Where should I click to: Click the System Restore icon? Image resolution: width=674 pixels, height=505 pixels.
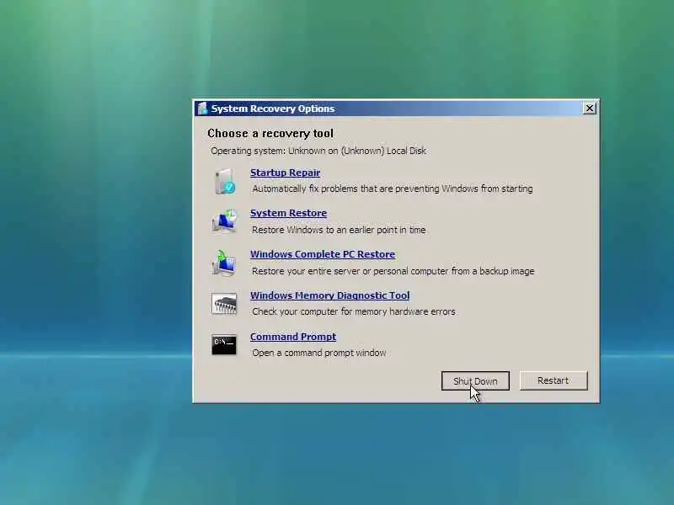tap(224, 221)
